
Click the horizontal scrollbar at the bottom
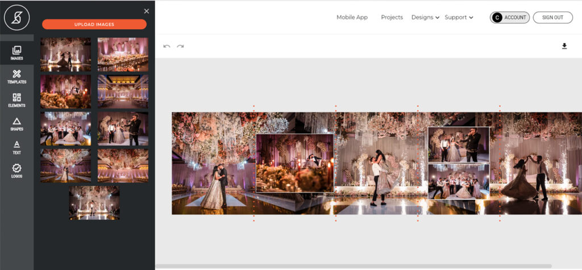(x=354, y=266)
